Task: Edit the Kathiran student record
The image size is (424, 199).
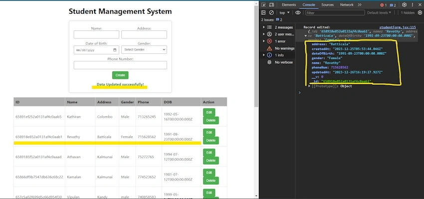Action: [209, 113]
